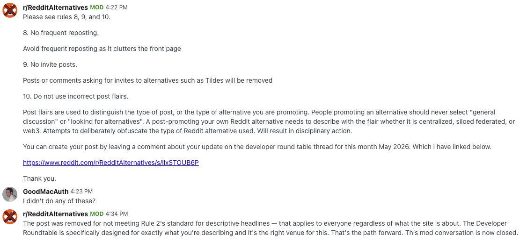Click the 4:23 PM timestamp
Image resolution: width=527 pixels, height=242 pixels.
point(82,192)
